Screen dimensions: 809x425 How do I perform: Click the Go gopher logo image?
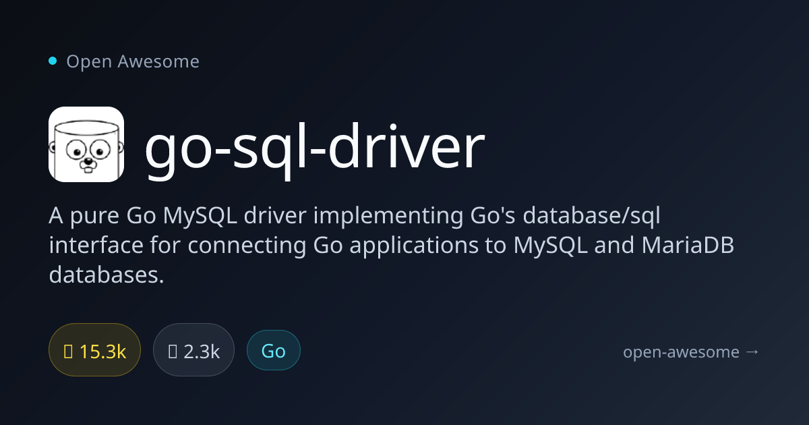86,144
